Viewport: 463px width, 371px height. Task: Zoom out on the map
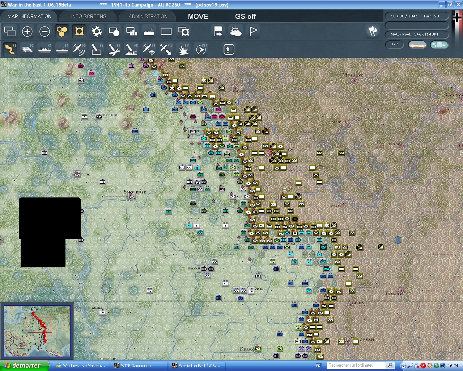[44, 32]
